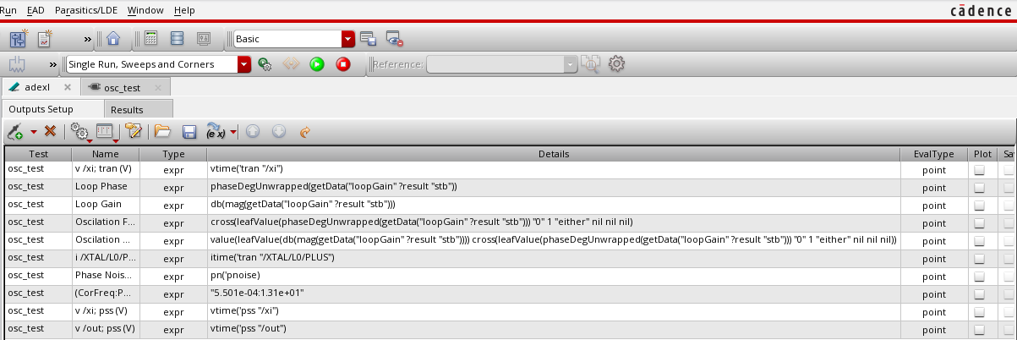Click the grayed waveform signal icon
Viewport: 1017px width, 340px height.
(x=18, y=63)
